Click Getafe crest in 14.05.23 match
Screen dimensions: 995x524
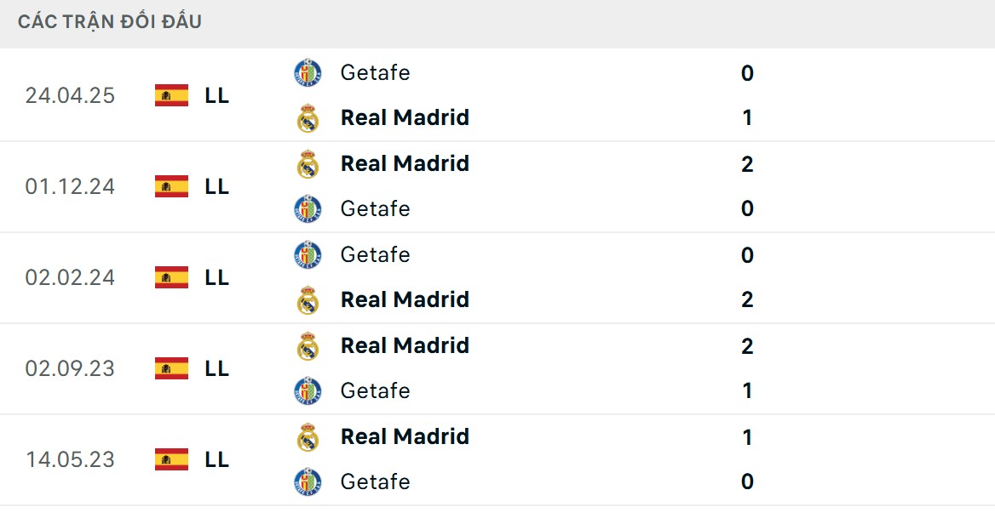[x=308, y=482]
